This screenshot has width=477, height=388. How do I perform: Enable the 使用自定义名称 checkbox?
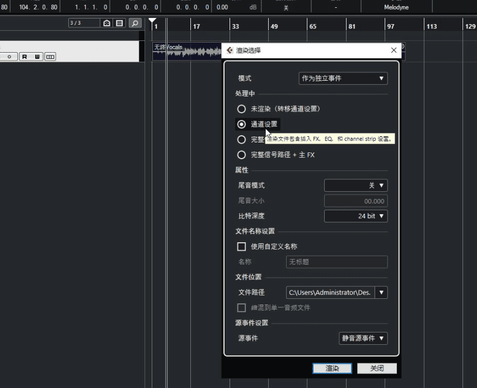[242, 246]
